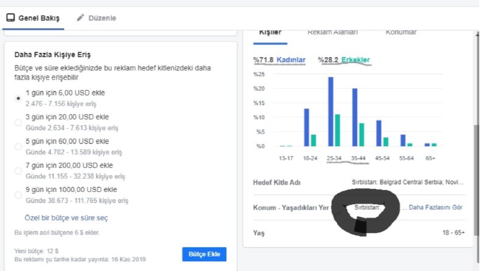Click the 35-44 age axis label
This screenshot has height=271, width=482.
(358, 158)
